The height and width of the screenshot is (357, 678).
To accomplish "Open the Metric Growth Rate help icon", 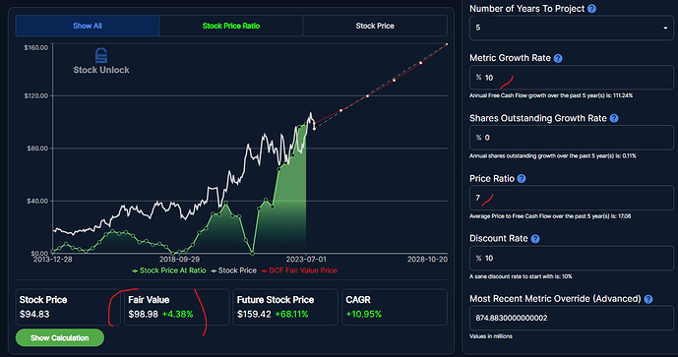I will tap(558, 58).
